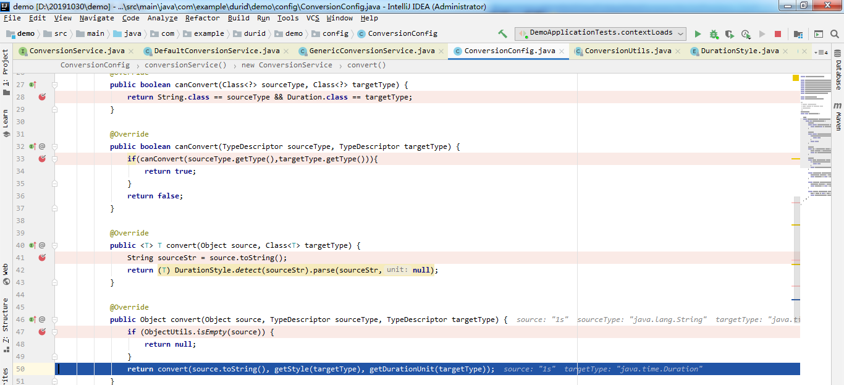Switch to the DefaultConversionService.java editor tab
844x385 pixels.
217,51
